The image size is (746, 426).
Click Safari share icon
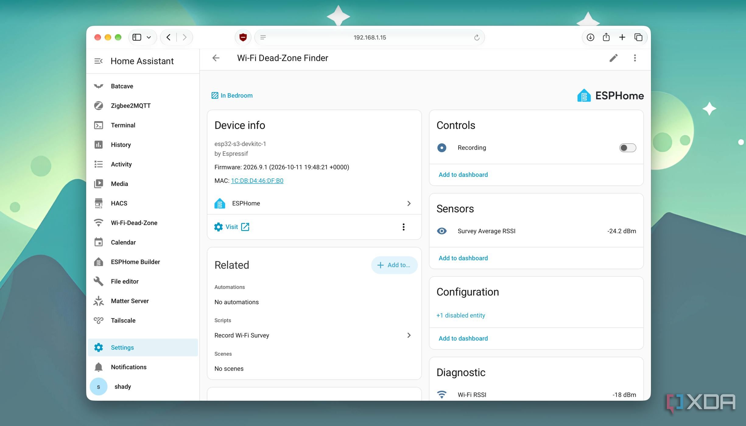coord(606,37)
